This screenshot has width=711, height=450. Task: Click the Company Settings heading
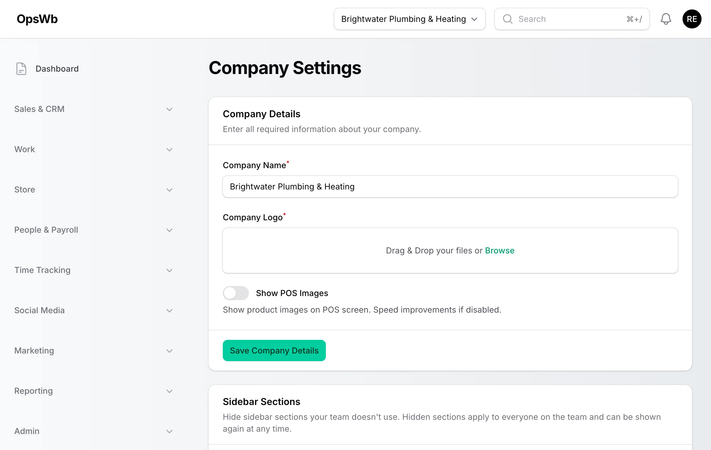click(285, 68)
